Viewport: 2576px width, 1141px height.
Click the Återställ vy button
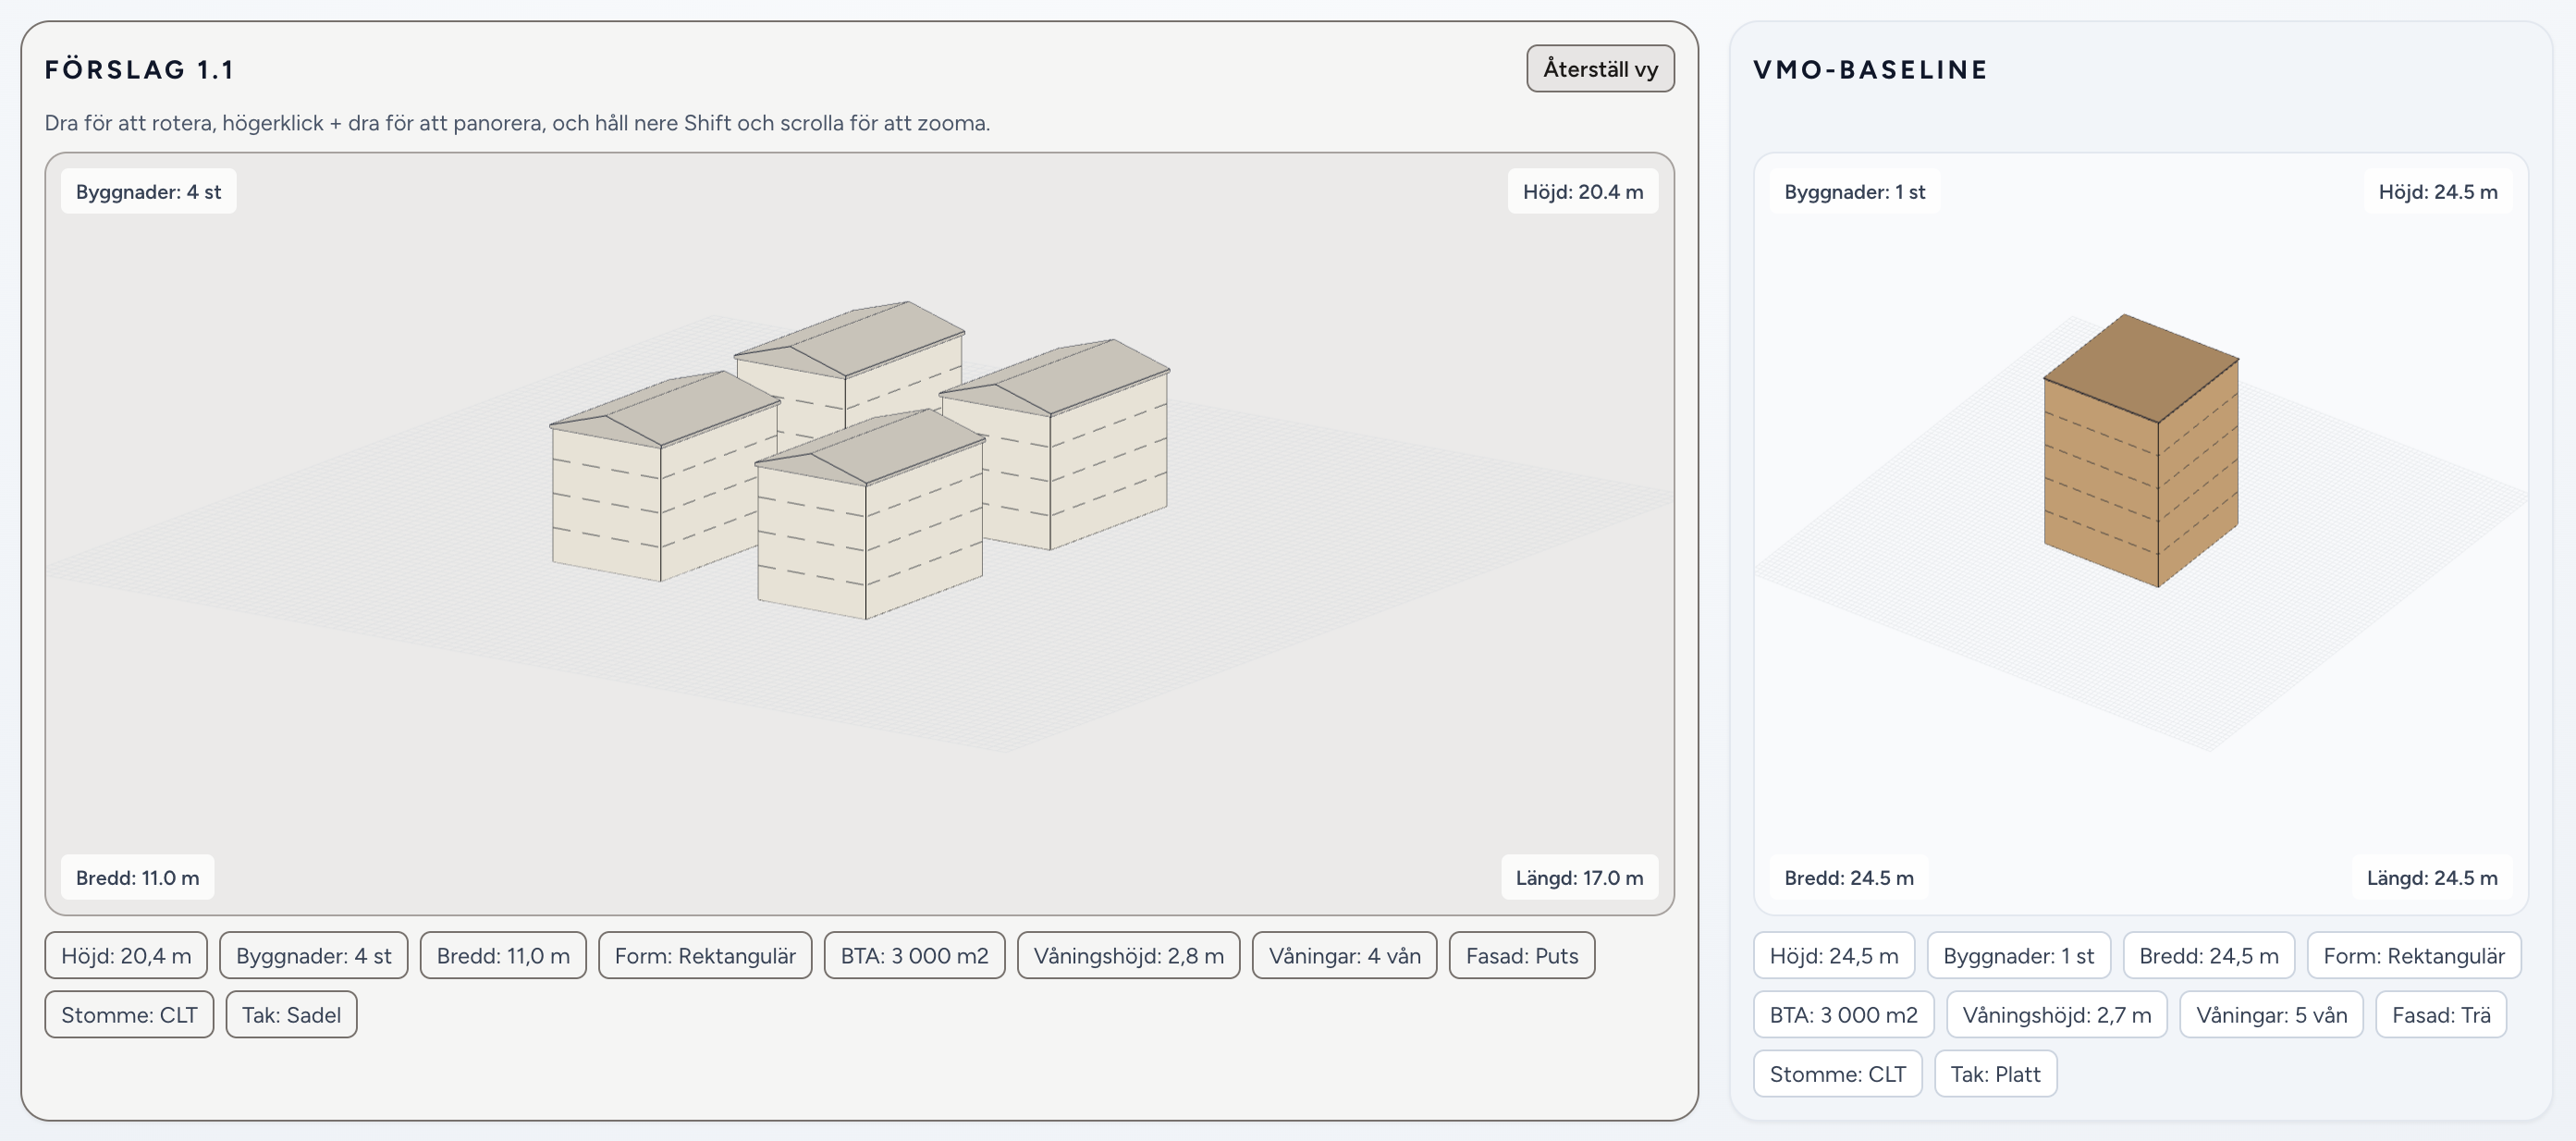pos(1600,69)
